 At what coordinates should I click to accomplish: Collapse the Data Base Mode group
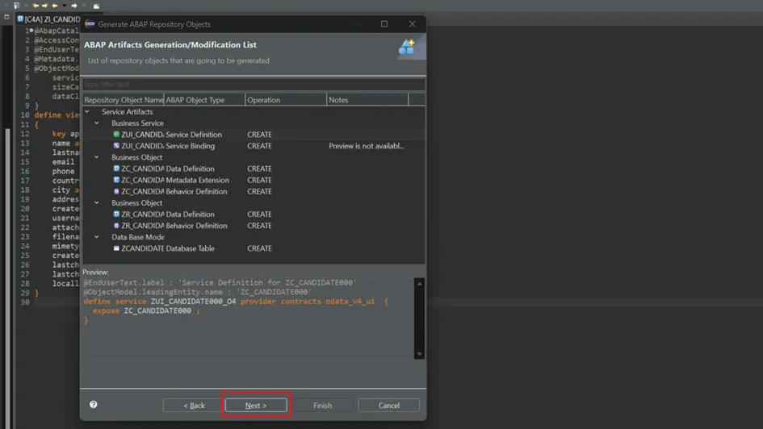[97, 237]
